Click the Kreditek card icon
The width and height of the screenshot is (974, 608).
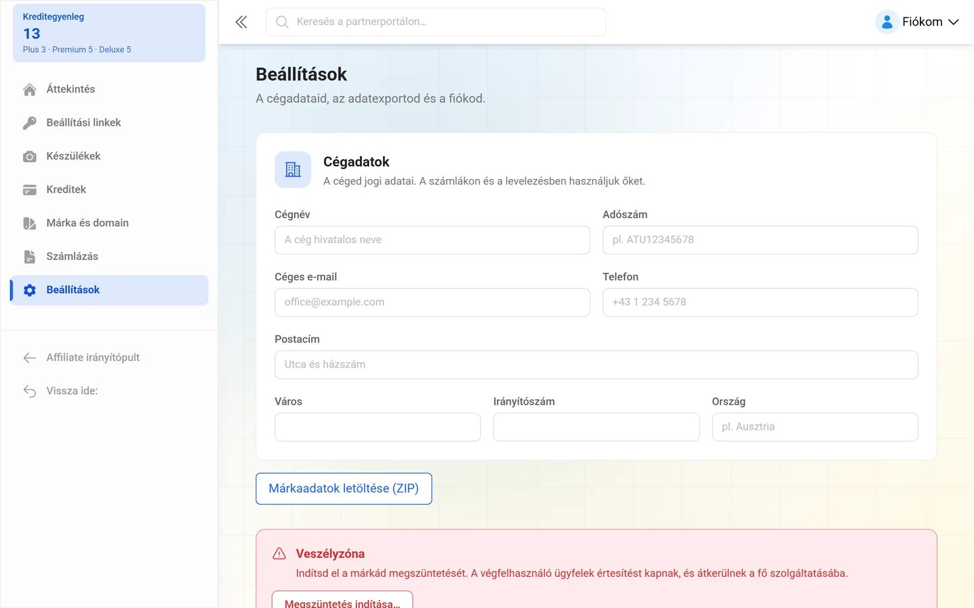click(x=30, y=190)
